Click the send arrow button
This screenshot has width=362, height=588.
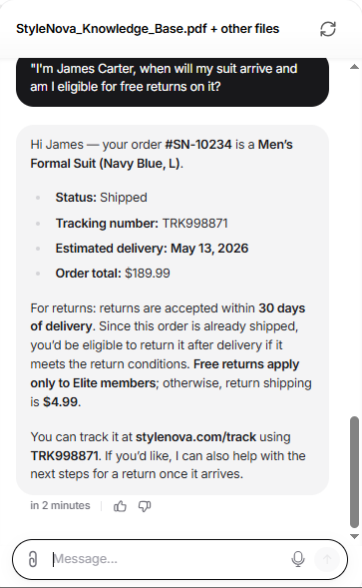coord(327,559)
